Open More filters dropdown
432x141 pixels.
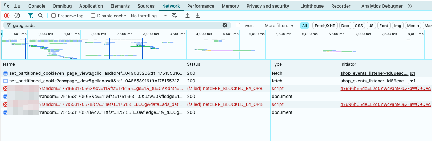click(x=279, y=25)
